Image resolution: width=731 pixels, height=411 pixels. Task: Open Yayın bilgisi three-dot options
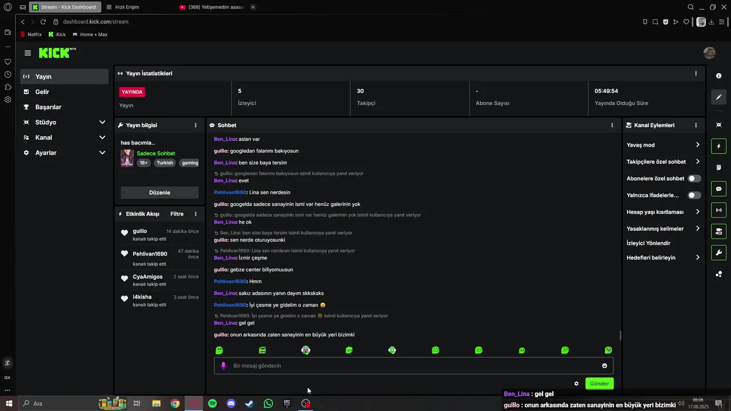click(x=195, y=125)
